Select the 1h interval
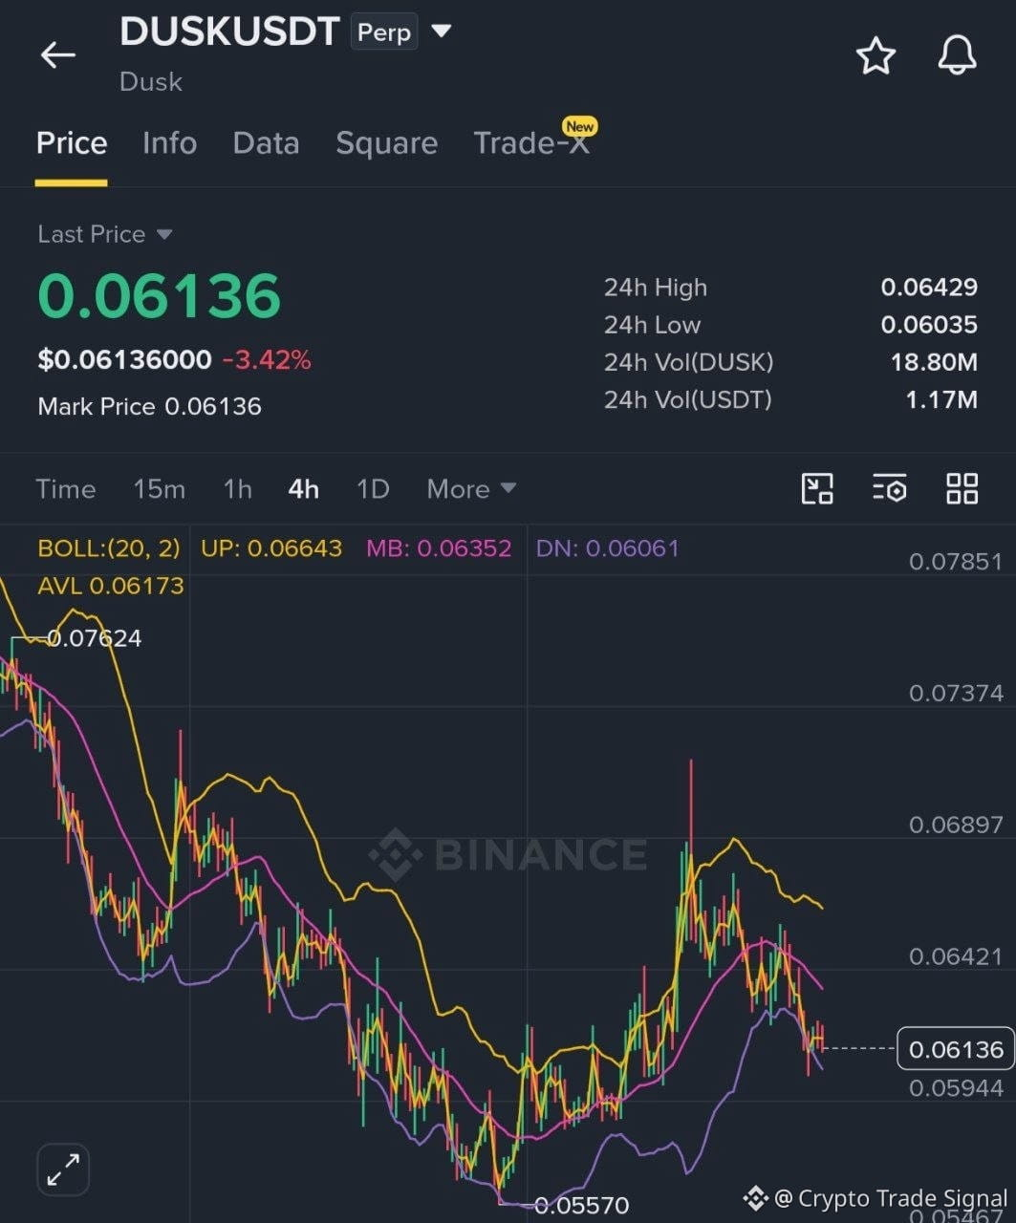The height and width of the screenshot is (1223, 1016). pos(238,489)
